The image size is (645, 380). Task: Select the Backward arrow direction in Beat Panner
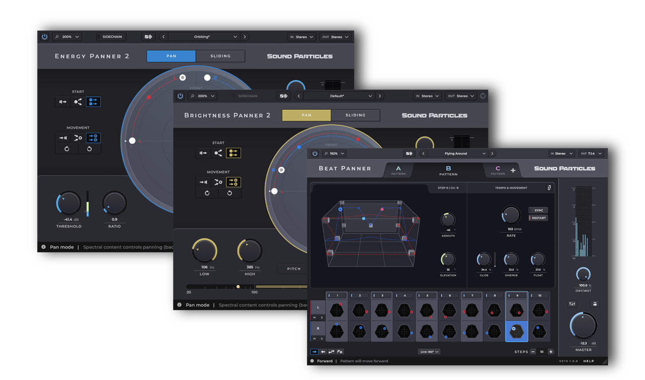coord(323,352)
